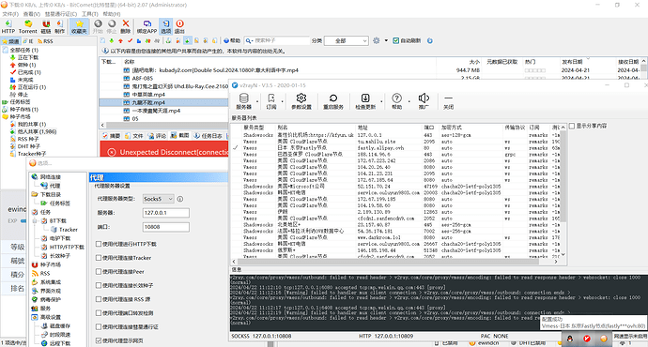
Task: Open the Help (帮助) menu in BitComet
Action: pyautogui.click(x=111, y=14)
